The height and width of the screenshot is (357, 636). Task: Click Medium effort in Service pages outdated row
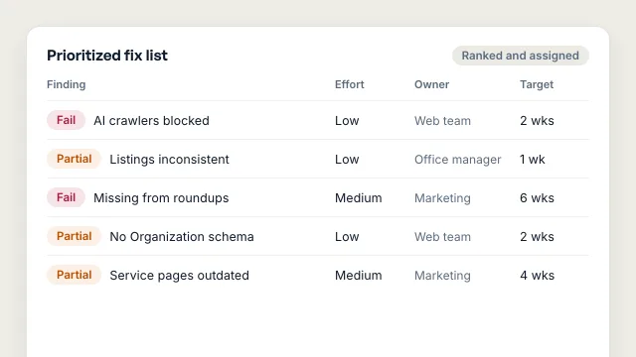coord(358,276)
